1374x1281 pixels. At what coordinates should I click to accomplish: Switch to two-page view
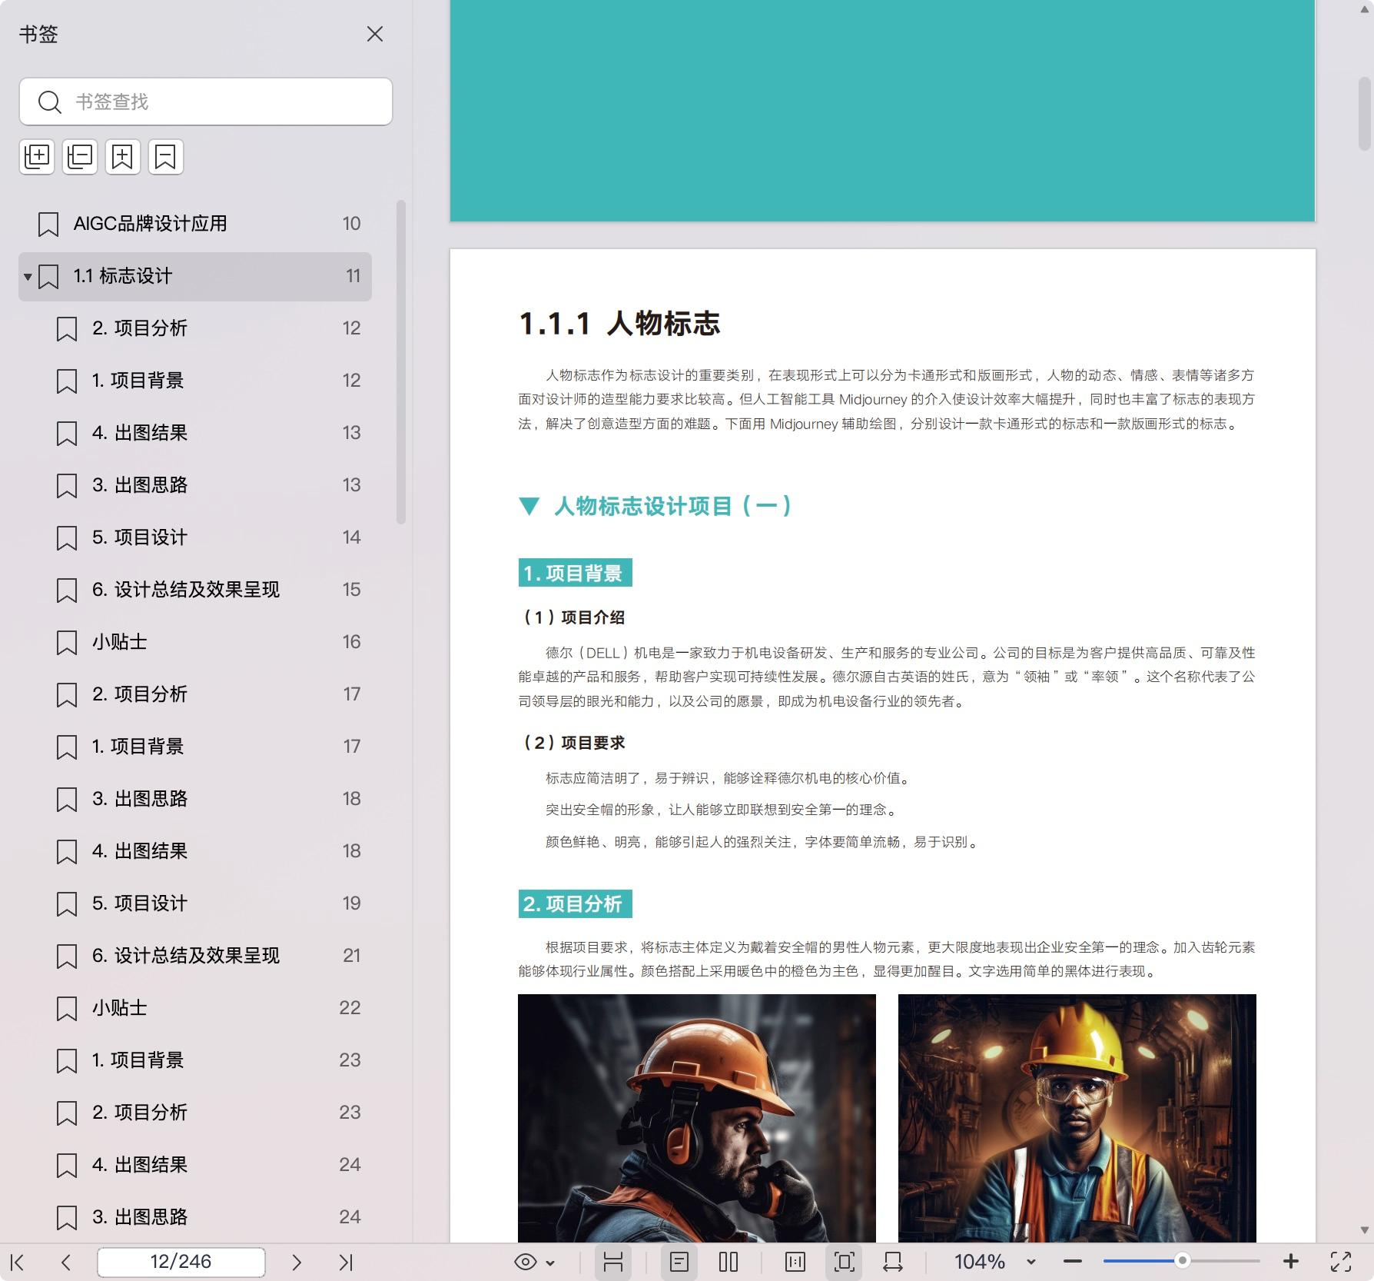[728, 1262]
